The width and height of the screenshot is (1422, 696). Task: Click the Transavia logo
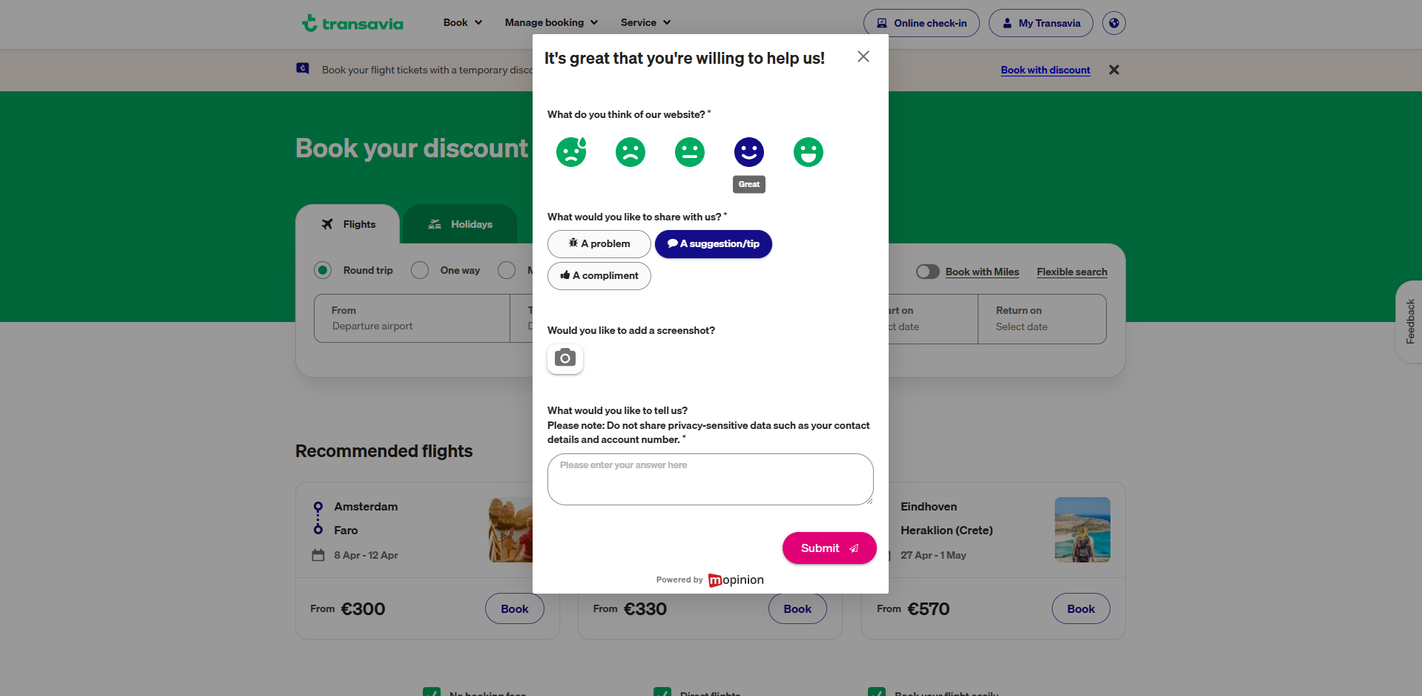(x=352, y=22)
